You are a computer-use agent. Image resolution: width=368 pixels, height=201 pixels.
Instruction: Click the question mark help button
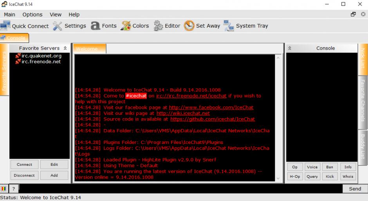[14, 188]
